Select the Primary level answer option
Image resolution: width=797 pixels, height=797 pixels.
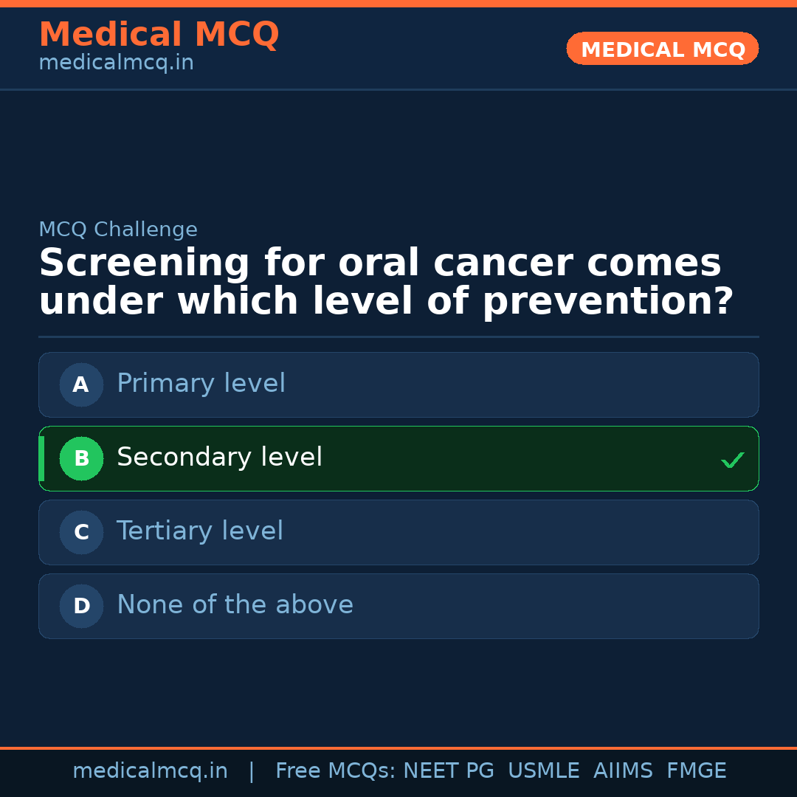click(x=398, y=384)
